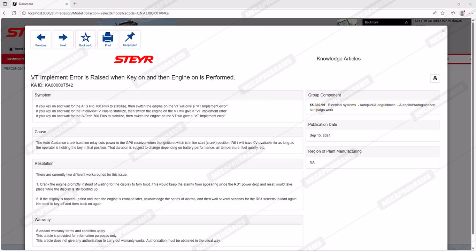The width and height of the screenshot is (476, 251).
Task: Add page to browser favorites
Action: 443,13
